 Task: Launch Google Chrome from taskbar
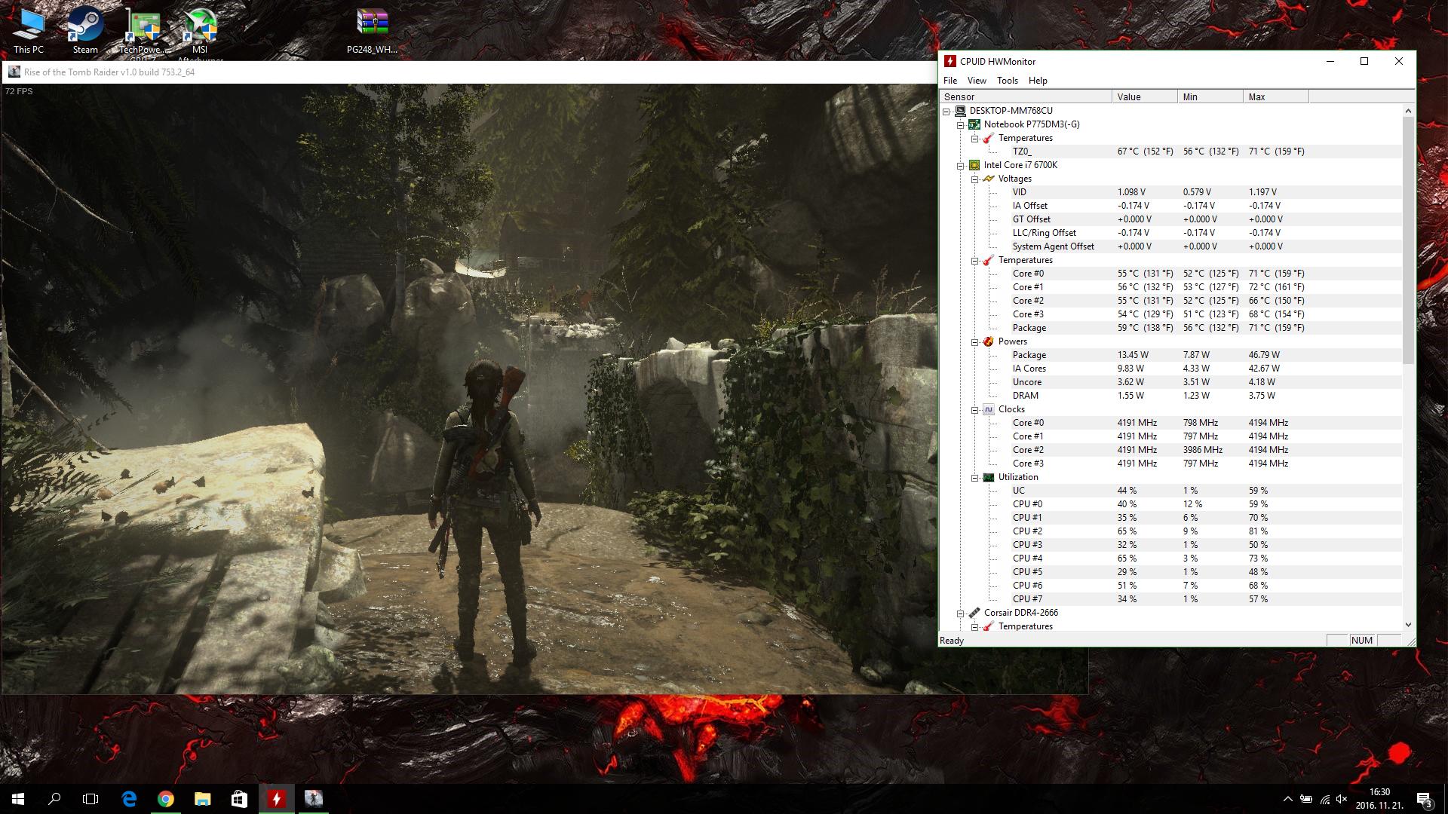pos(166,799)
